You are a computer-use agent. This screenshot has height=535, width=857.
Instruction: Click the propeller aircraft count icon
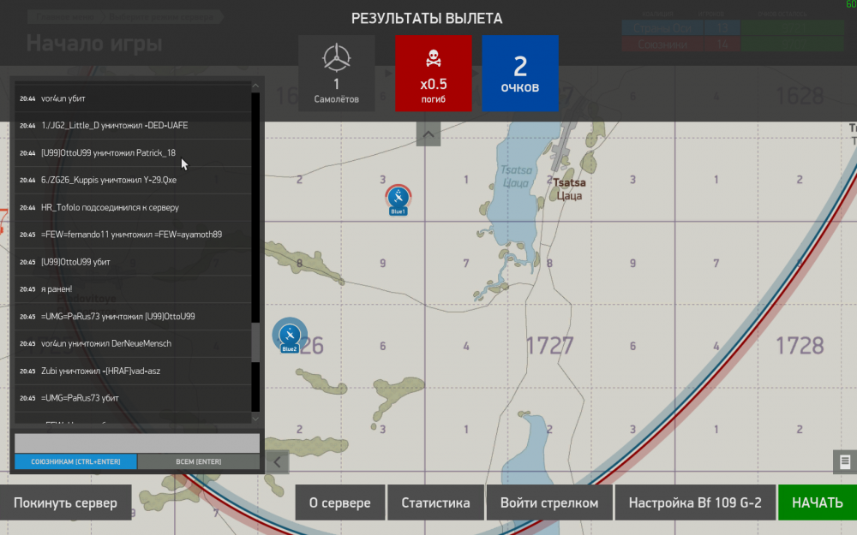click(x=336, y=57)
